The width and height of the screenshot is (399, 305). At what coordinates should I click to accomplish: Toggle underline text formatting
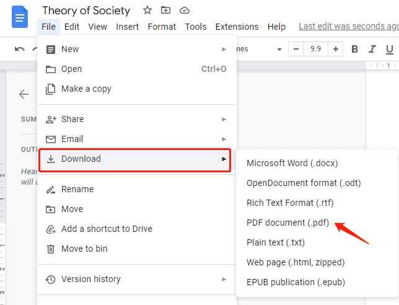390,50
